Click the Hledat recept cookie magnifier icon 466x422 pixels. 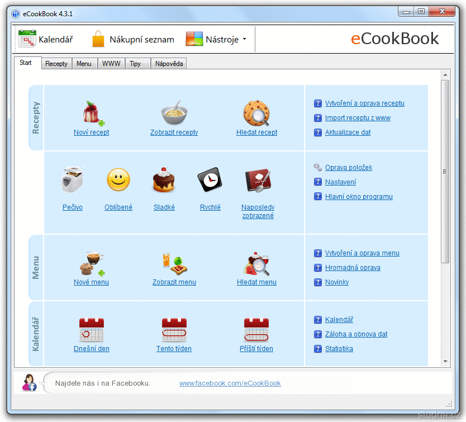(x=256, y=113)
